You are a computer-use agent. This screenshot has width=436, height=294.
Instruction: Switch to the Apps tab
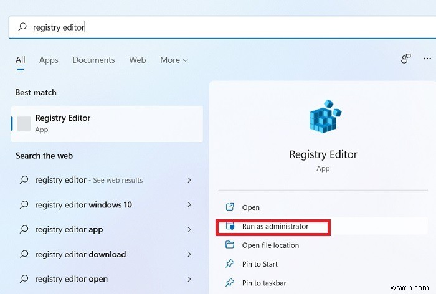pyautogui.click(x=49, y=60)
